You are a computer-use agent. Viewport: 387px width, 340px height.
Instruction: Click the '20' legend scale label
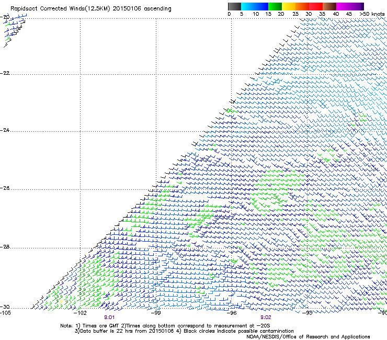pos(281,14)
